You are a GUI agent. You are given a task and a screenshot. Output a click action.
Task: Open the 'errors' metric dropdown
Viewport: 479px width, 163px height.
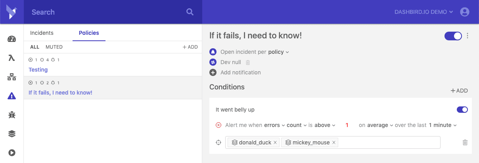point(275,125)
